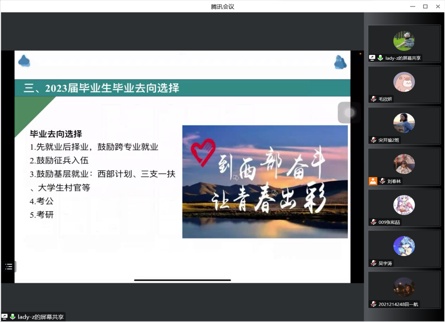This screenshot has width=445, height=322.
Task: Click the 2021214248田一航 participant name
Action: (398, 304)
